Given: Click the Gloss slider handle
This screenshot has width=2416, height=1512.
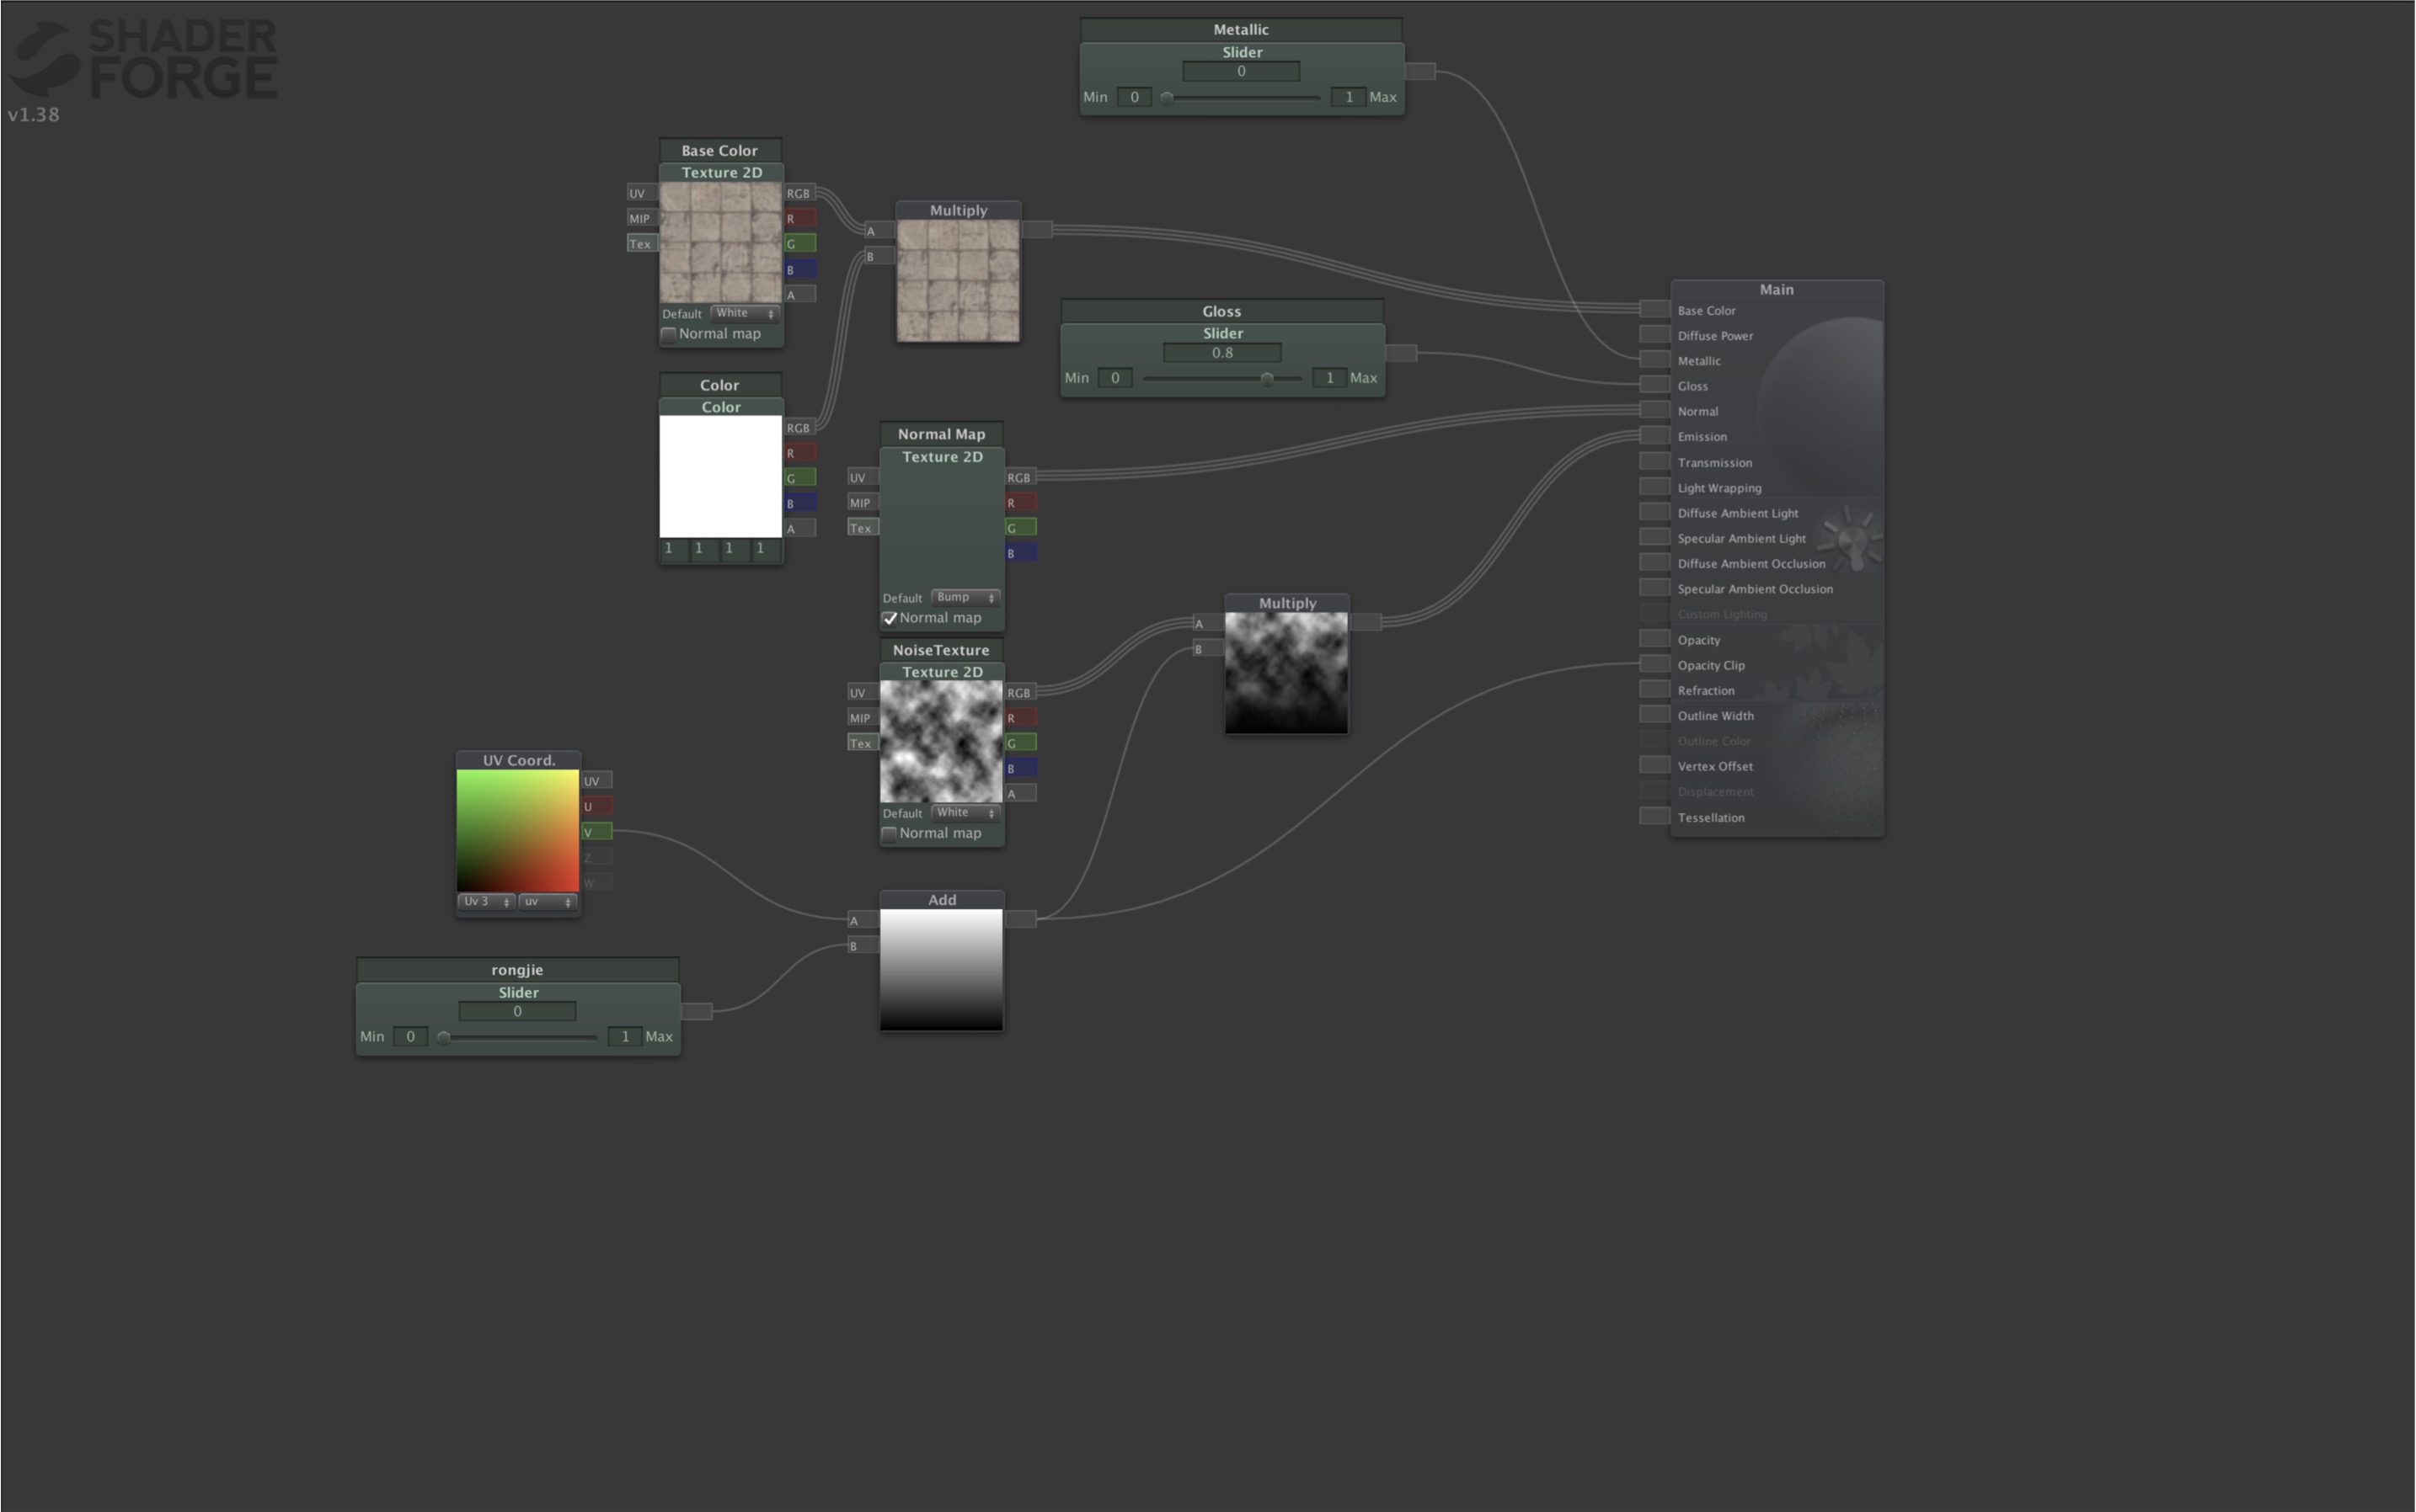Looking at the screenshot, I should click(x=1269, y=379).
